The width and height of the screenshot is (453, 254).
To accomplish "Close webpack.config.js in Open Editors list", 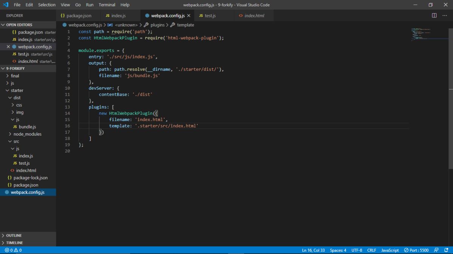I will click(8, 47).
